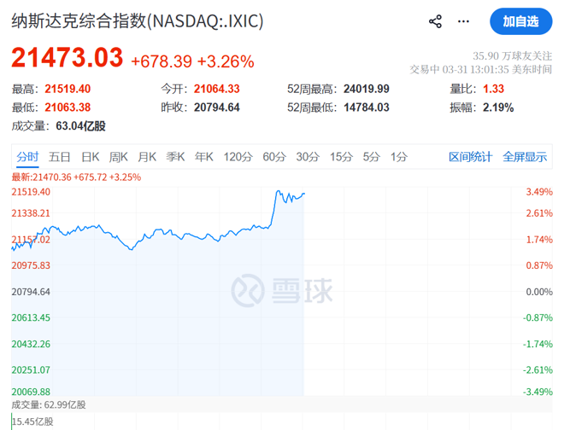Screen dimensions: 570x430
Task: Select the 分时 chart tab
Action: [27, 157]
